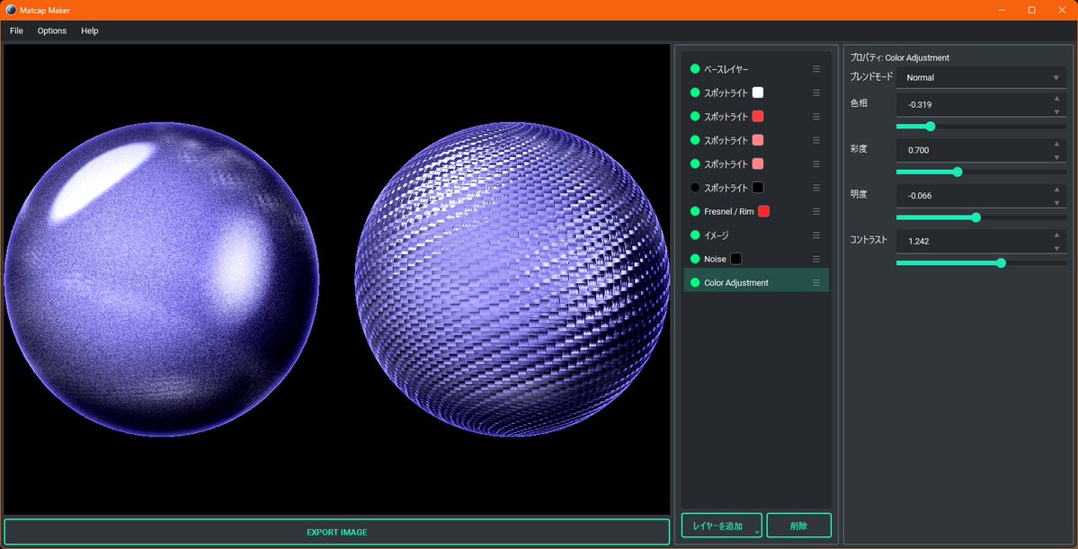This screenshot has width=1078, height=549.
Task: Select the Color Adjustment layer name
Action: pyautogui.click(x=736, y=282)
